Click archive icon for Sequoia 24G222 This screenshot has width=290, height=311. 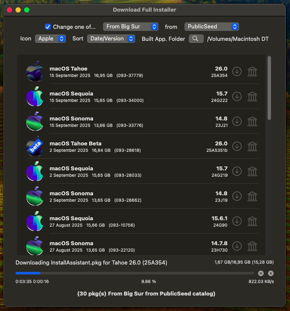(x=252, y=96)
